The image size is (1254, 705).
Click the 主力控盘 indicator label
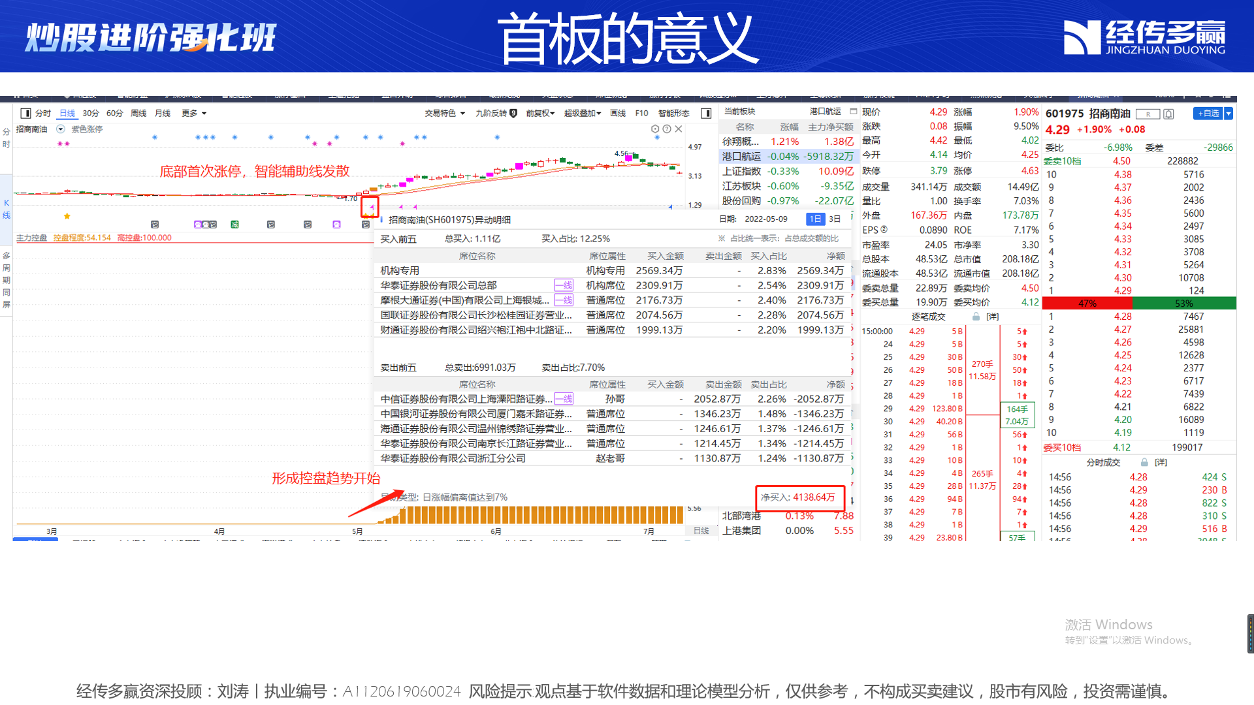(31, 238)
